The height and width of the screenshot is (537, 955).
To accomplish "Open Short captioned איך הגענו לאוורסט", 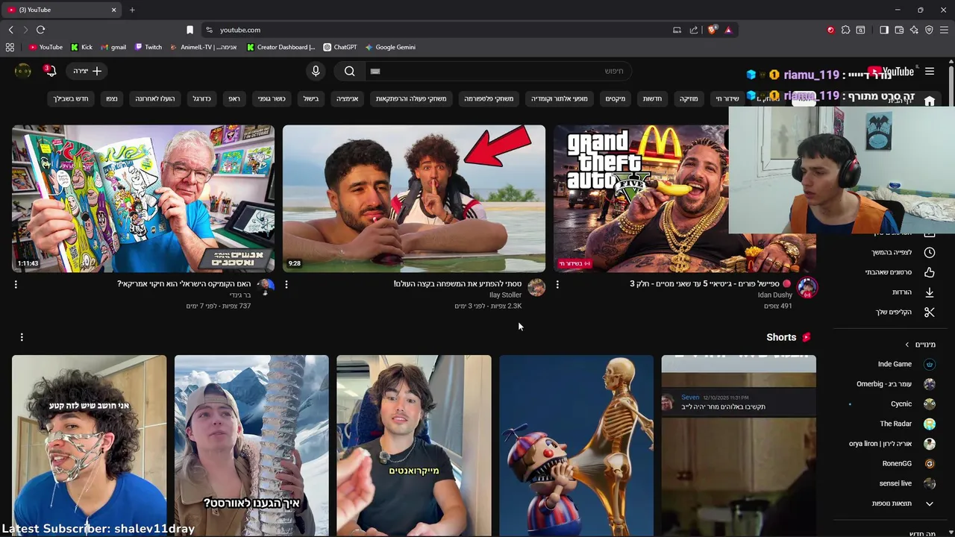I will [251, 445].
